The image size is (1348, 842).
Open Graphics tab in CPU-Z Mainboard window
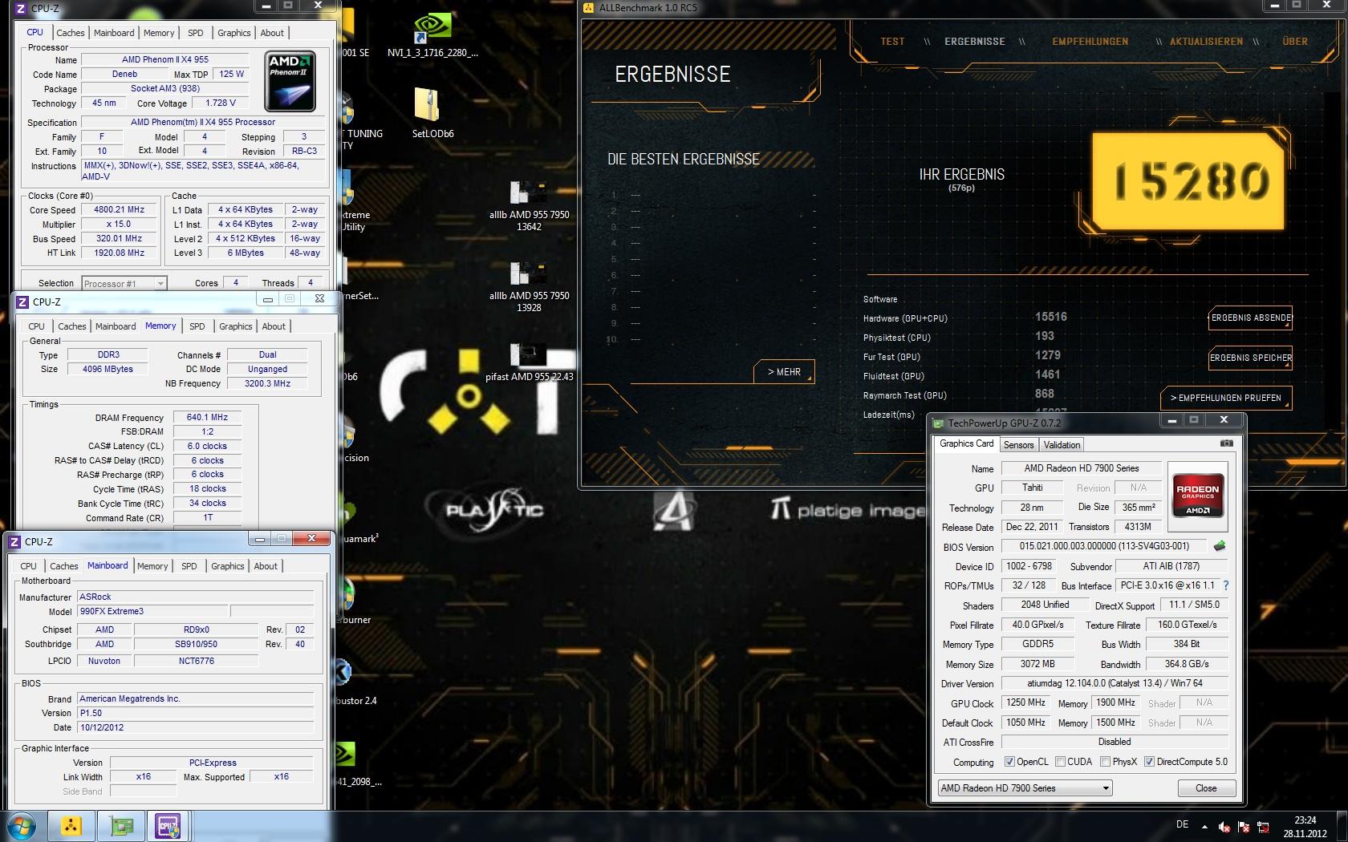(227, 566)
